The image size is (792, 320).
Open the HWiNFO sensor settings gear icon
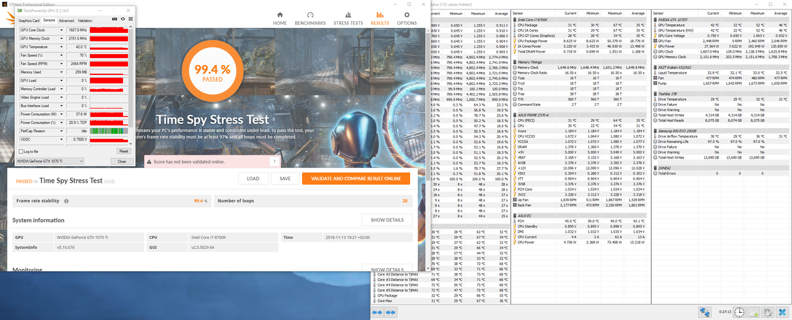(x=767, y=312)
